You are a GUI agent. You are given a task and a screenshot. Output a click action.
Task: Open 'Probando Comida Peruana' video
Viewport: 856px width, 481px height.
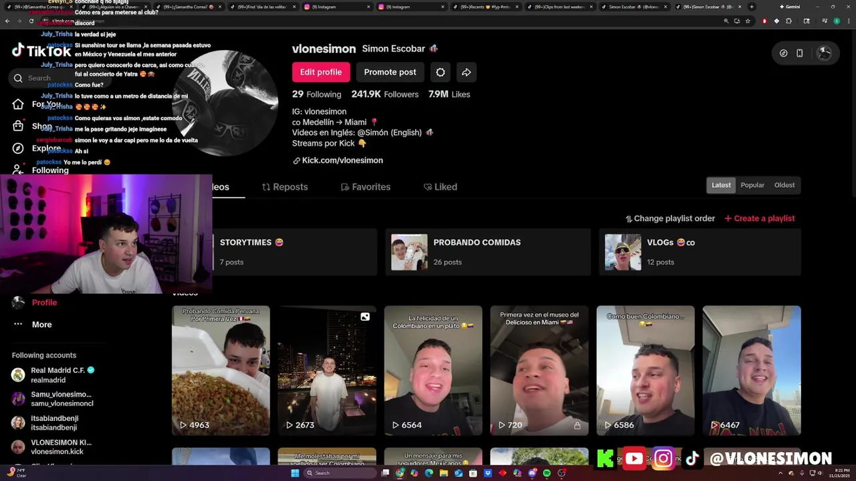coord(221,371)
